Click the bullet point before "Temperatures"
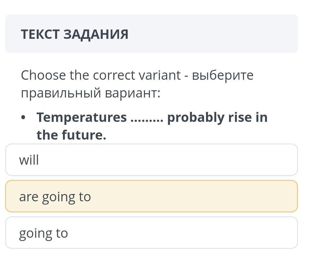 click(23, 118)
